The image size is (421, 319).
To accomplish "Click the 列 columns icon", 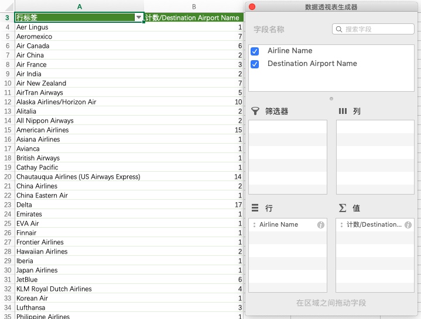I will (343, 111).
